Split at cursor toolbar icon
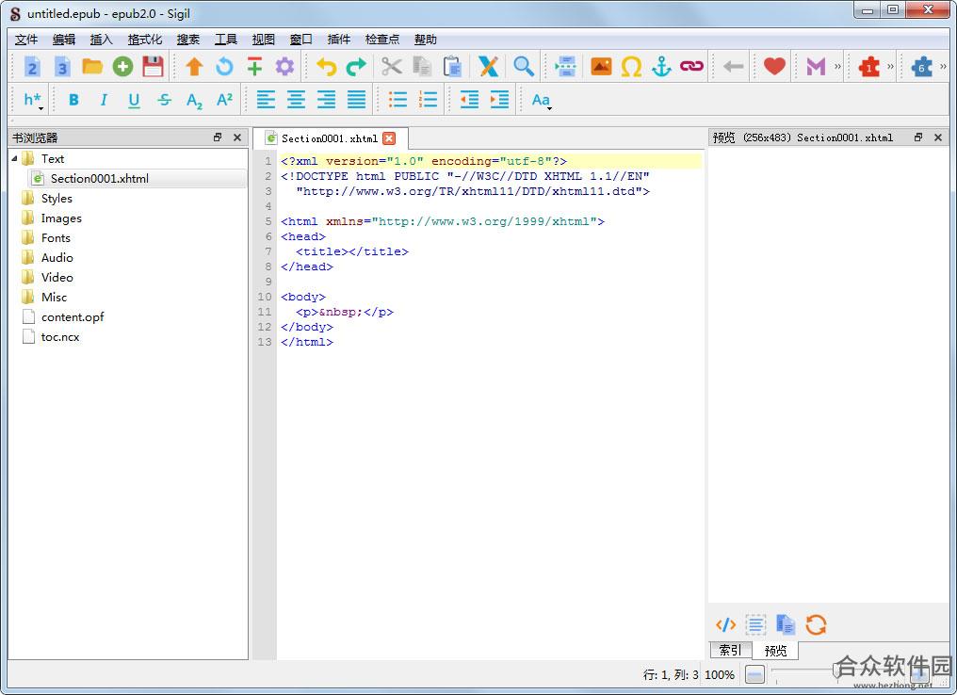 pyautogui.click(x=566, y=67)
